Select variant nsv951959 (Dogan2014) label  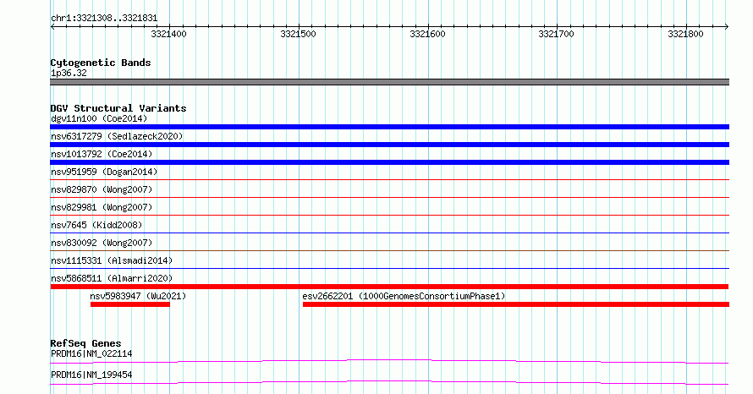click(x=104, y=172)
